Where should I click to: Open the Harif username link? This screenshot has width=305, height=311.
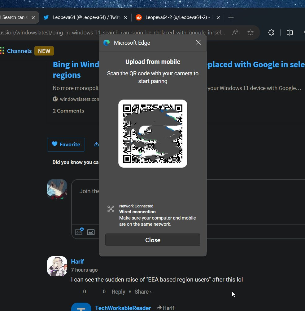77,262
